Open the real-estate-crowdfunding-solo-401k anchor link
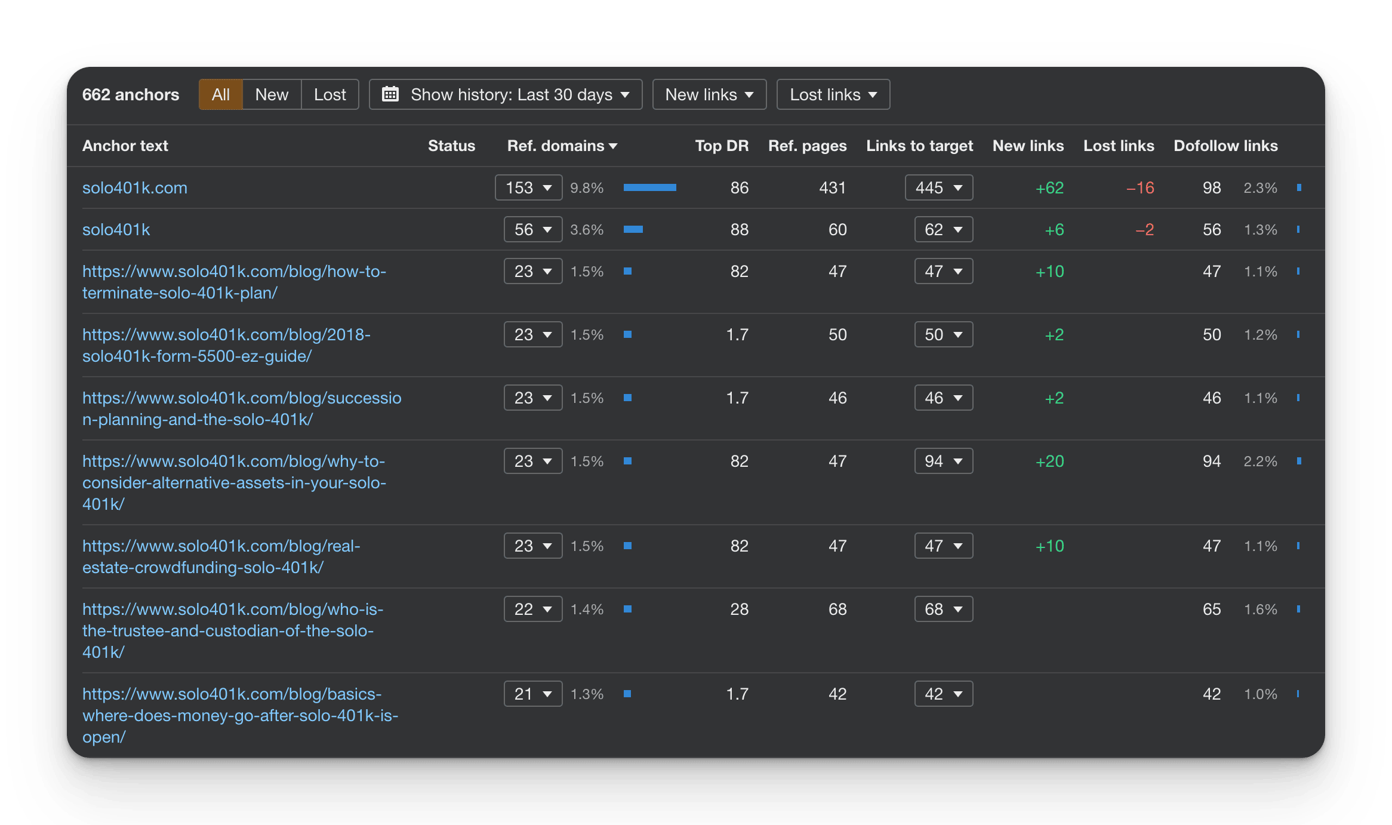The width and height of the screenshot is (1392, 825). (221, 556)
